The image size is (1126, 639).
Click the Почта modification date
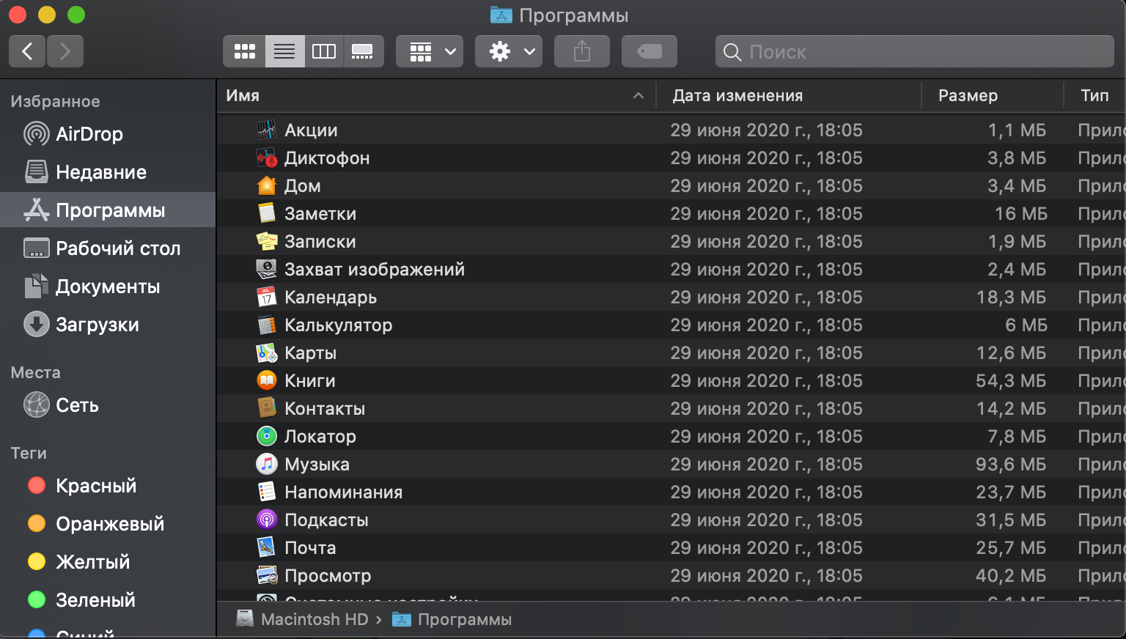point(766,548)
